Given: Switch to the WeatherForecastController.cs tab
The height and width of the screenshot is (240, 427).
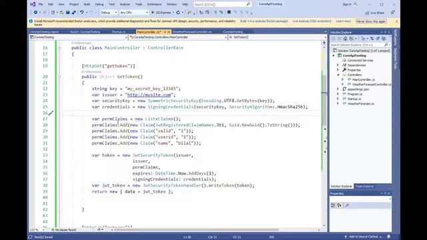Looking at the screenshot, I should 192,32.
